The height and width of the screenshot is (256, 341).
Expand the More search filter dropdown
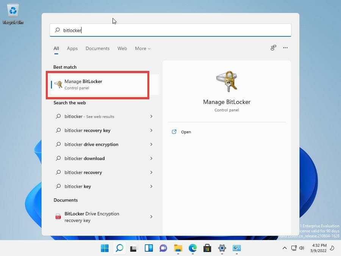pyautogui.click(x=142, y=48)
